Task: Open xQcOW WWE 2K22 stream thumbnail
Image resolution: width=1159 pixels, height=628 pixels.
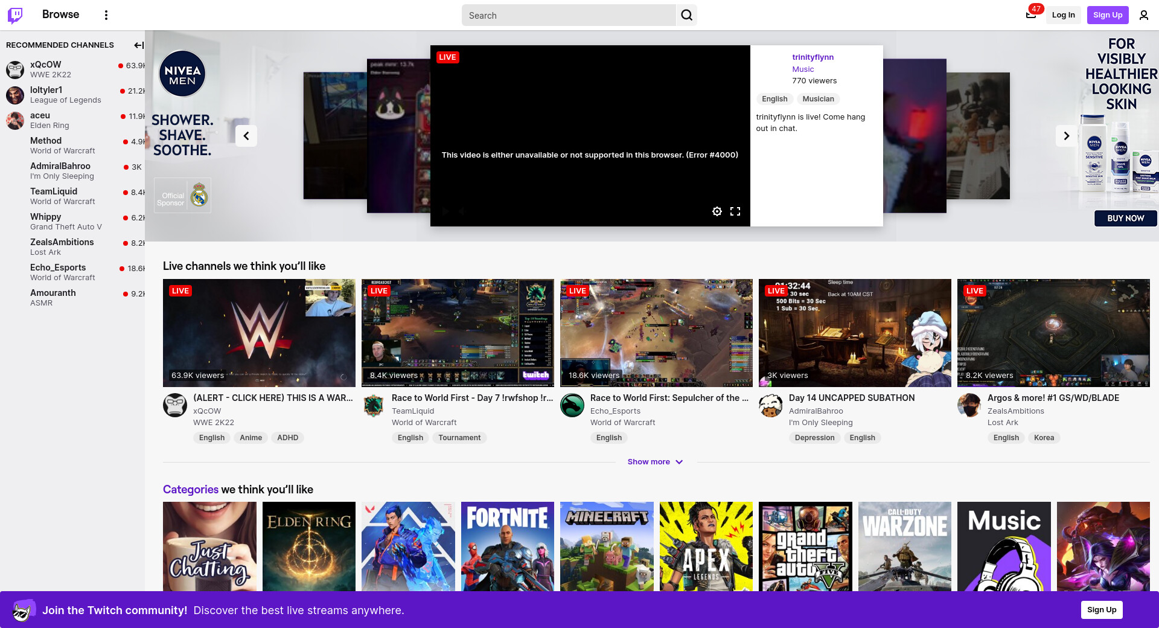Action: point(259,333)
